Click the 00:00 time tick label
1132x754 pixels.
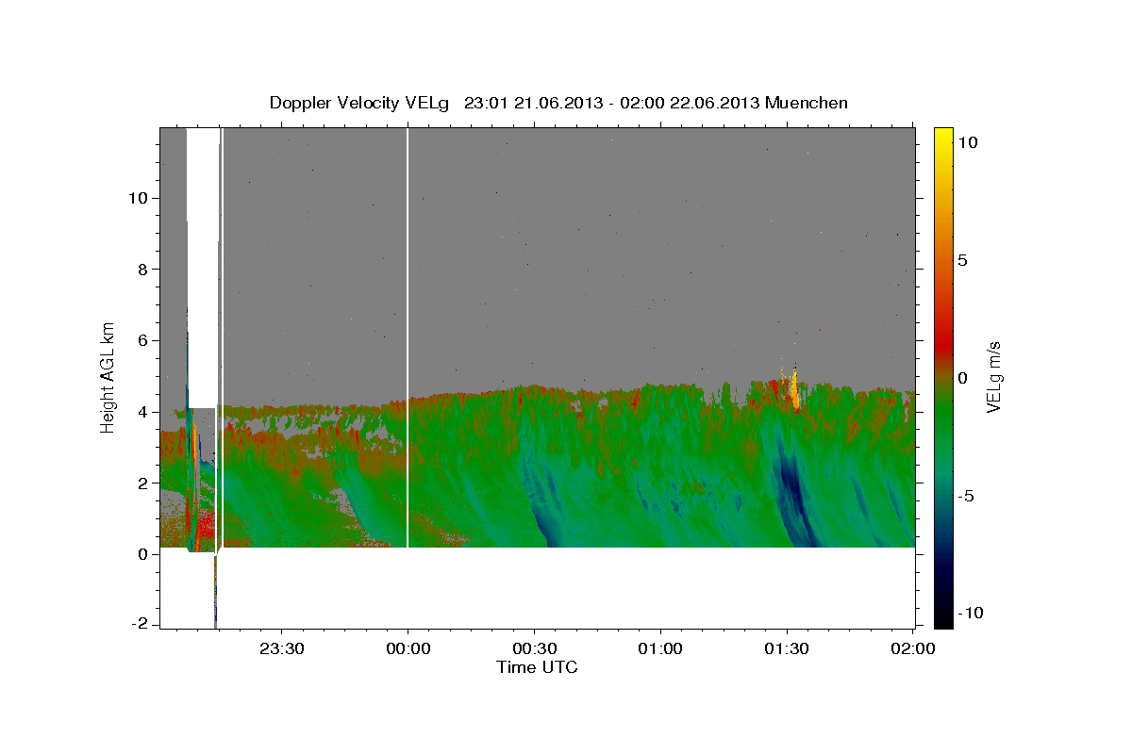click(x=408, y=648)
